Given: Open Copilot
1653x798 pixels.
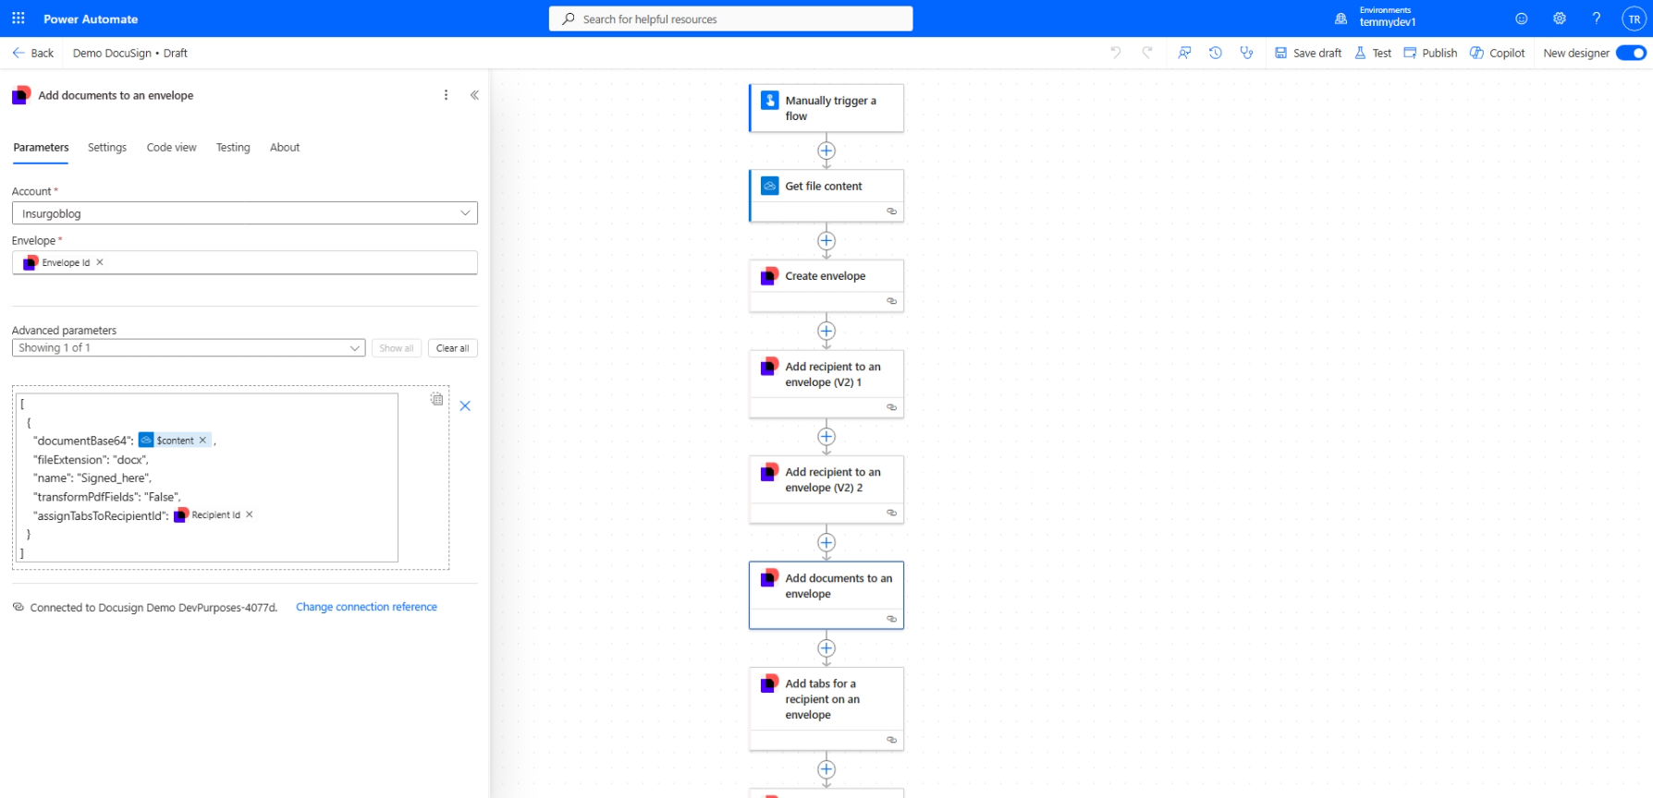Looking at the screenshot, I should coord(1498,53).
